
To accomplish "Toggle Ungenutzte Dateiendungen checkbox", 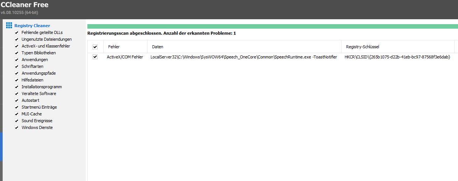I will pyautogui.click(x=16, y=39).
